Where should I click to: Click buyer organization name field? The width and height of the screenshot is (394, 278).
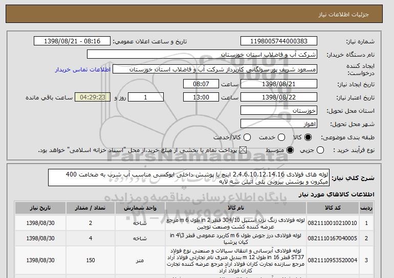point(202,55)
